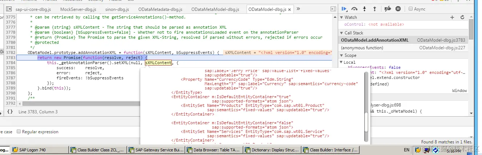Hide the debugger sidebar
Image resolution: width=482 pixels, height=155 pixels.
333,9
